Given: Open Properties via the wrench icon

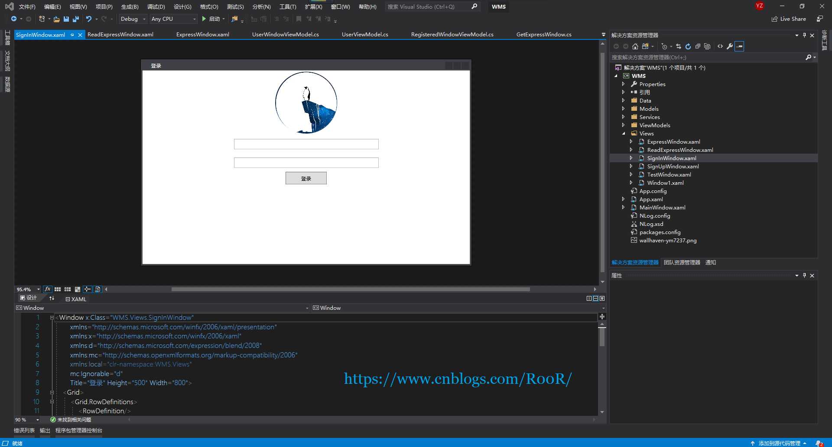Looking at the screenshot, I should pos(730,46).
